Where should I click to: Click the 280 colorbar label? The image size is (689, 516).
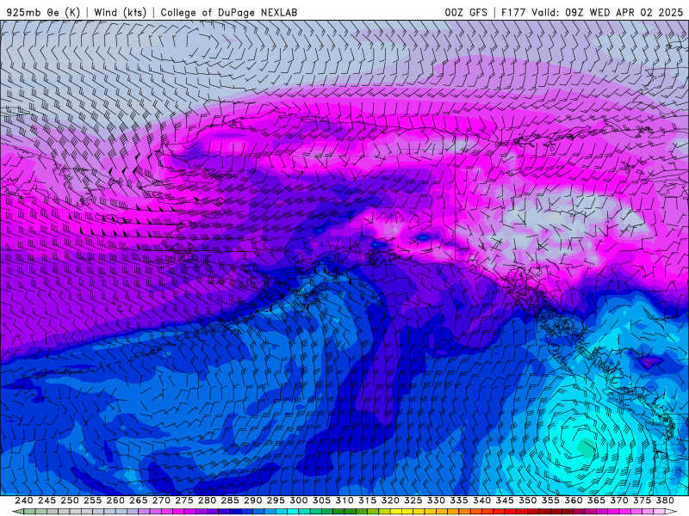pyautogui.click(x=207, y=501)
